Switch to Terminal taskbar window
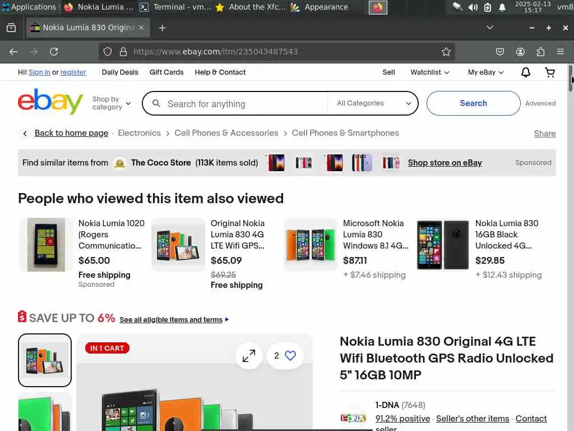 pos(175,7)
